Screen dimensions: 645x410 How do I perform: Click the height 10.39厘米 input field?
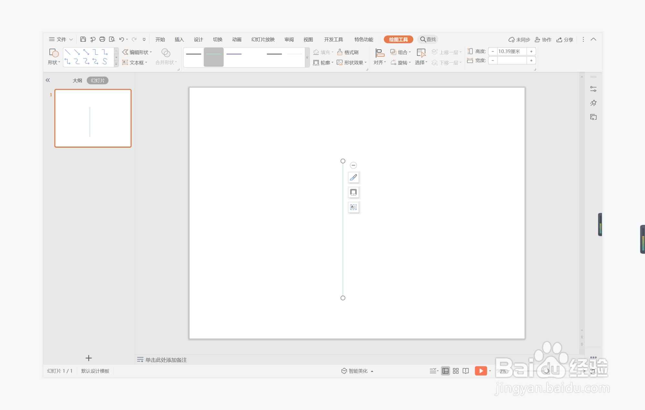(511, 51)
